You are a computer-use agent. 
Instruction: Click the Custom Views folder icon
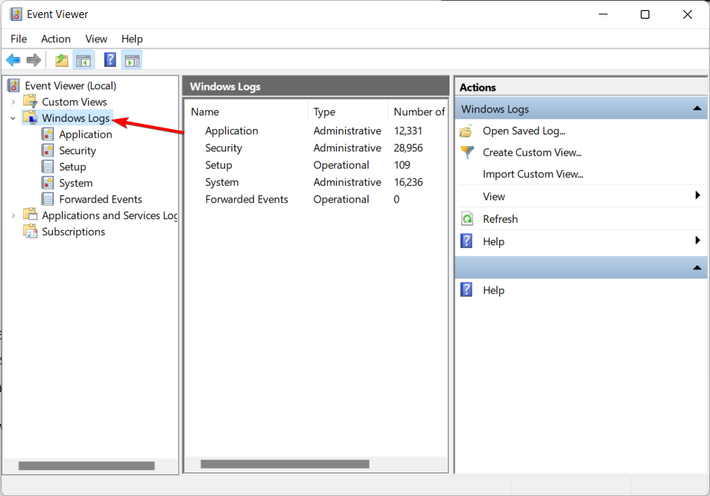30,102
